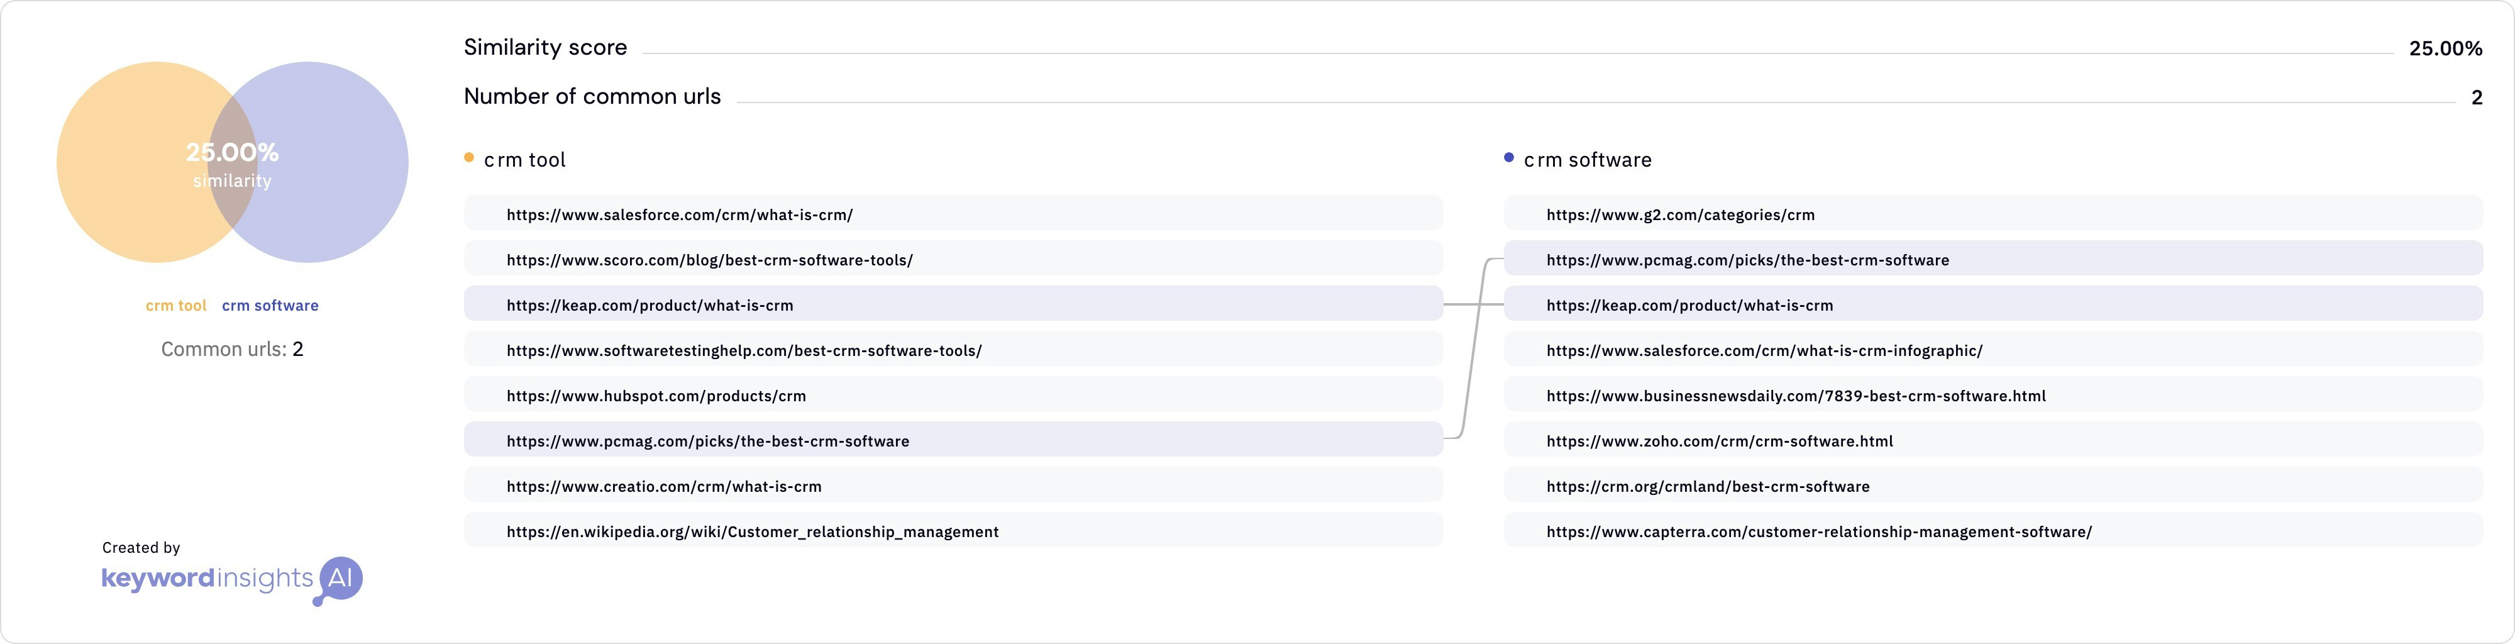Click the Number of common urls label
The height and width of the screenshot is (644, 2515).
pos(593,96)
